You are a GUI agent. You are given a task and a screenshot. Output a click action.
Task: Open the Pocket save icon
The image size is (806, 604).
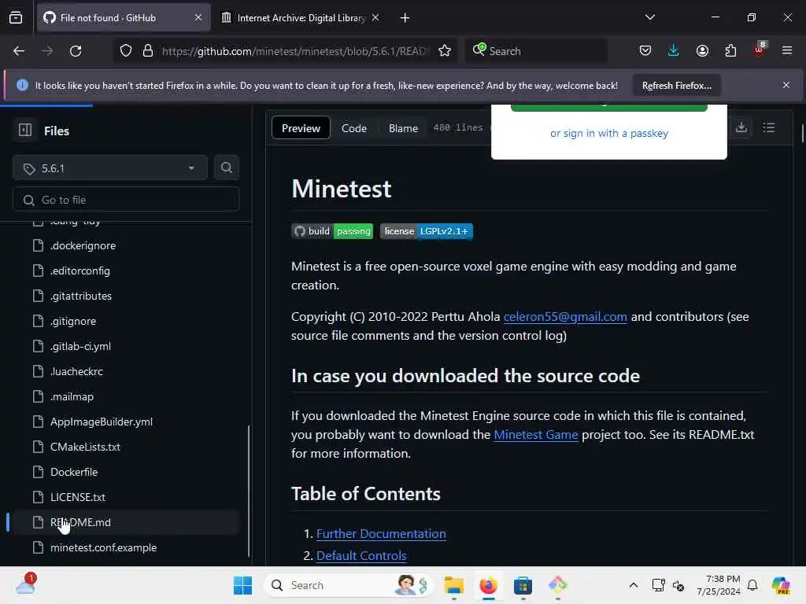(645, 51)
